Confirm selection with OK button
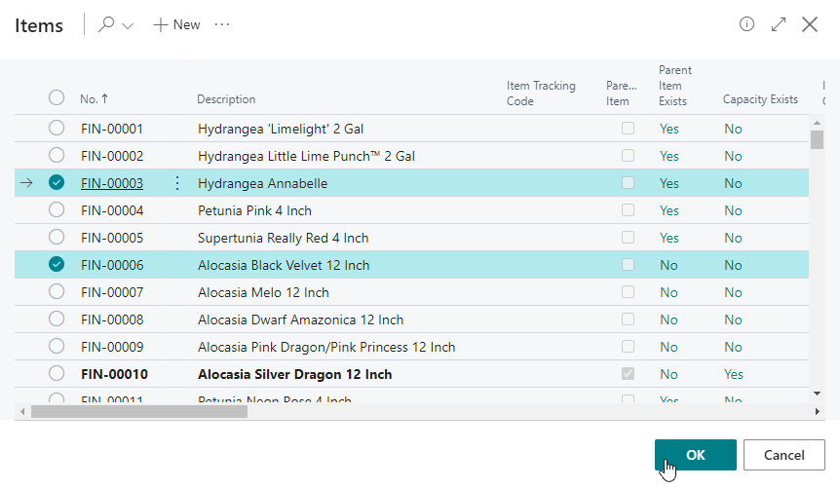The width and height of the screenshot is (840, 489). click(695, 455)
